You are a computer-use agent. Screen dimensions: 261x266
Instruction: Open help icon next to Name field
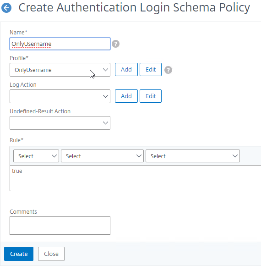coord(116,44)
